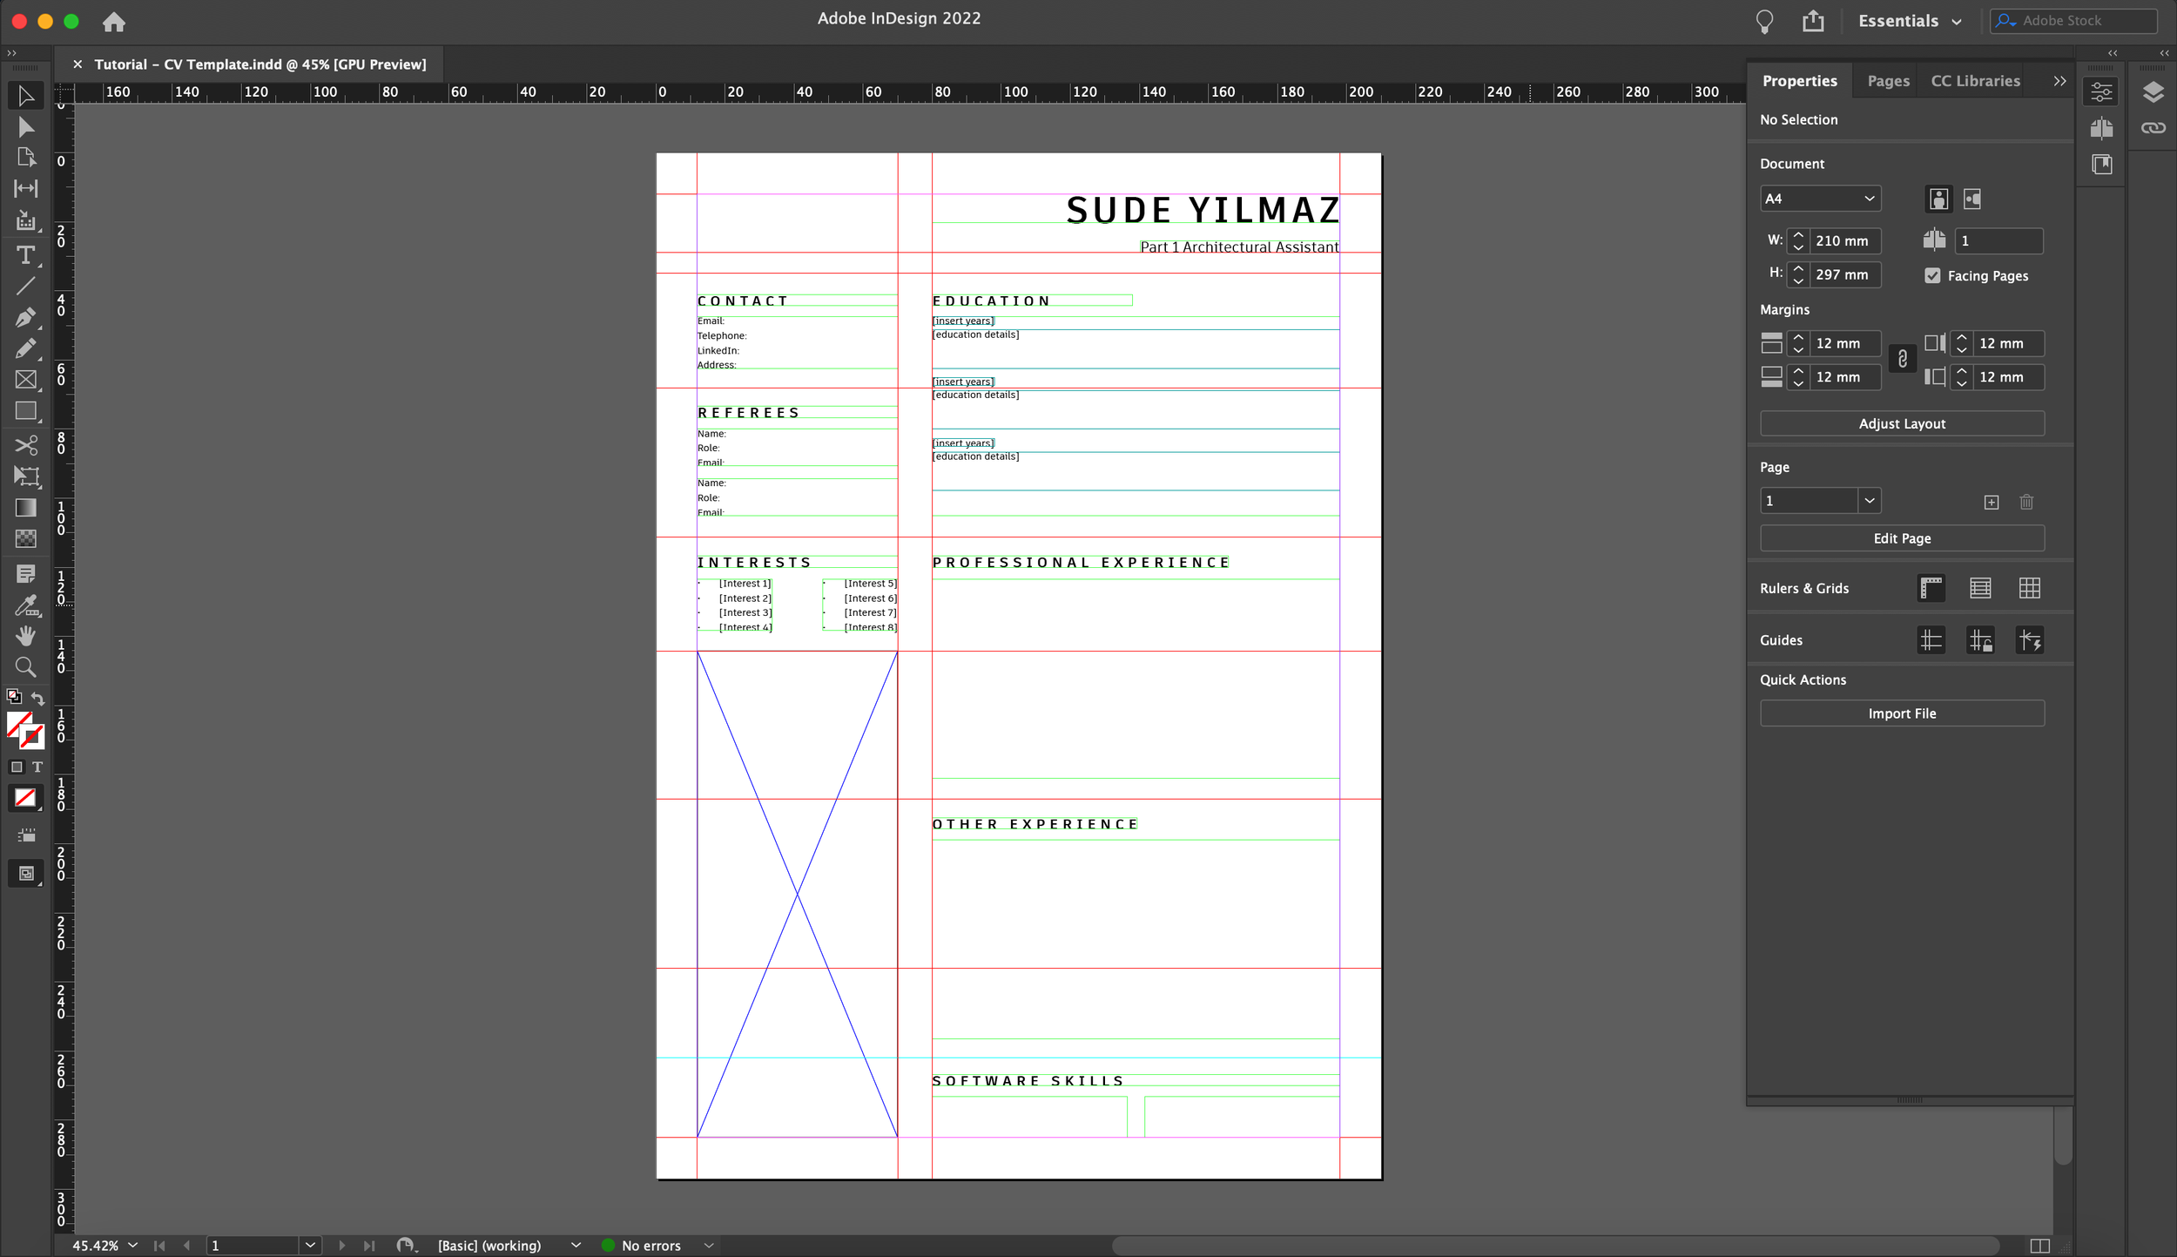This screenshot has height=1257, width=2177.
Task: Click the document title bar filename
Action: click(260, 63)
